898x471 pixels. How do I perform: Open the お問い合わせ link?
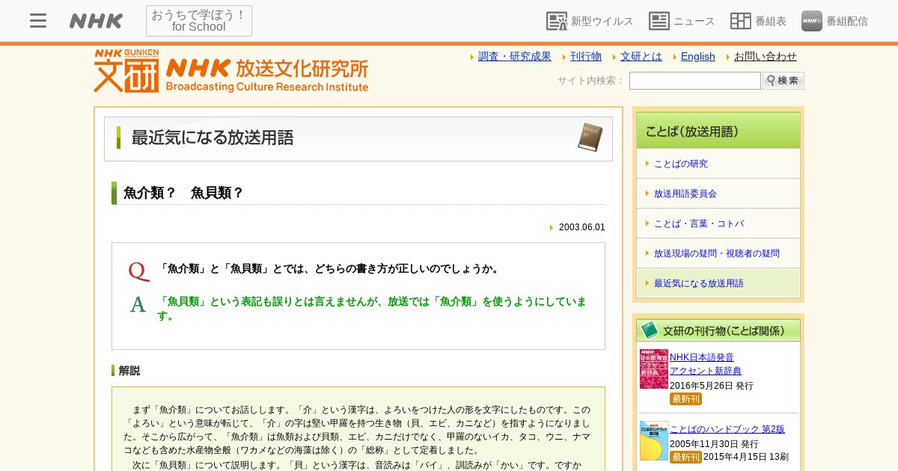point(766,56)
